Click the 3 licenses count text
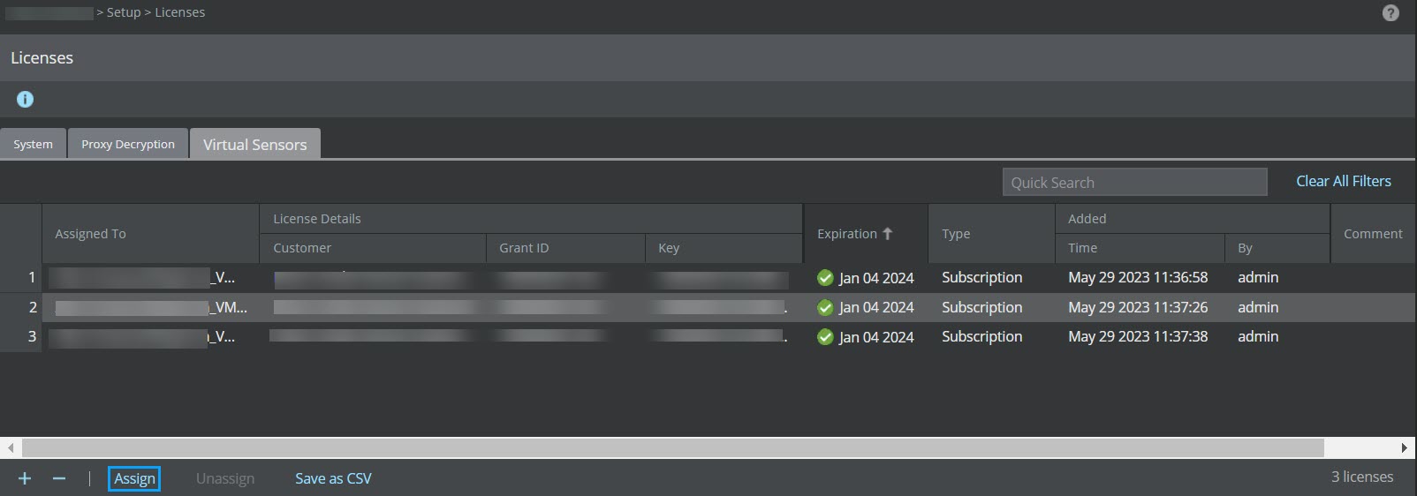This screenshot has height=496, width=1417. click(1362, 477)
